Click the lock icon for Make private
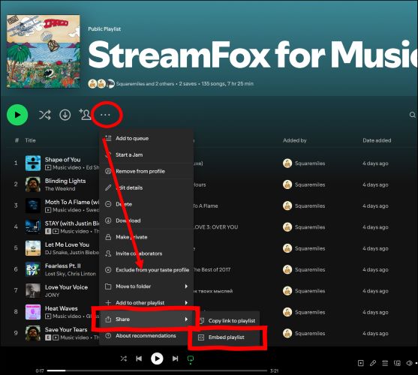Screen dimensions: 418x375 [x=108, y=237]
